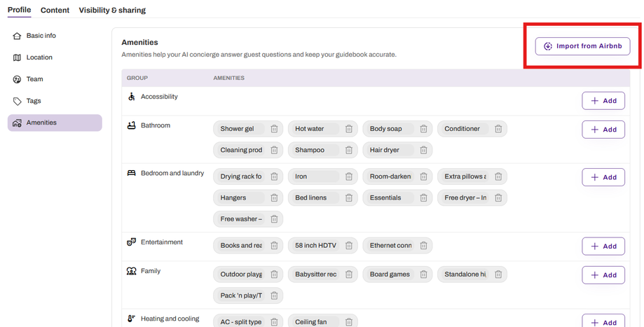Switch to the Content tab
This screenshot has width=644, height=327.
(55, 11)
